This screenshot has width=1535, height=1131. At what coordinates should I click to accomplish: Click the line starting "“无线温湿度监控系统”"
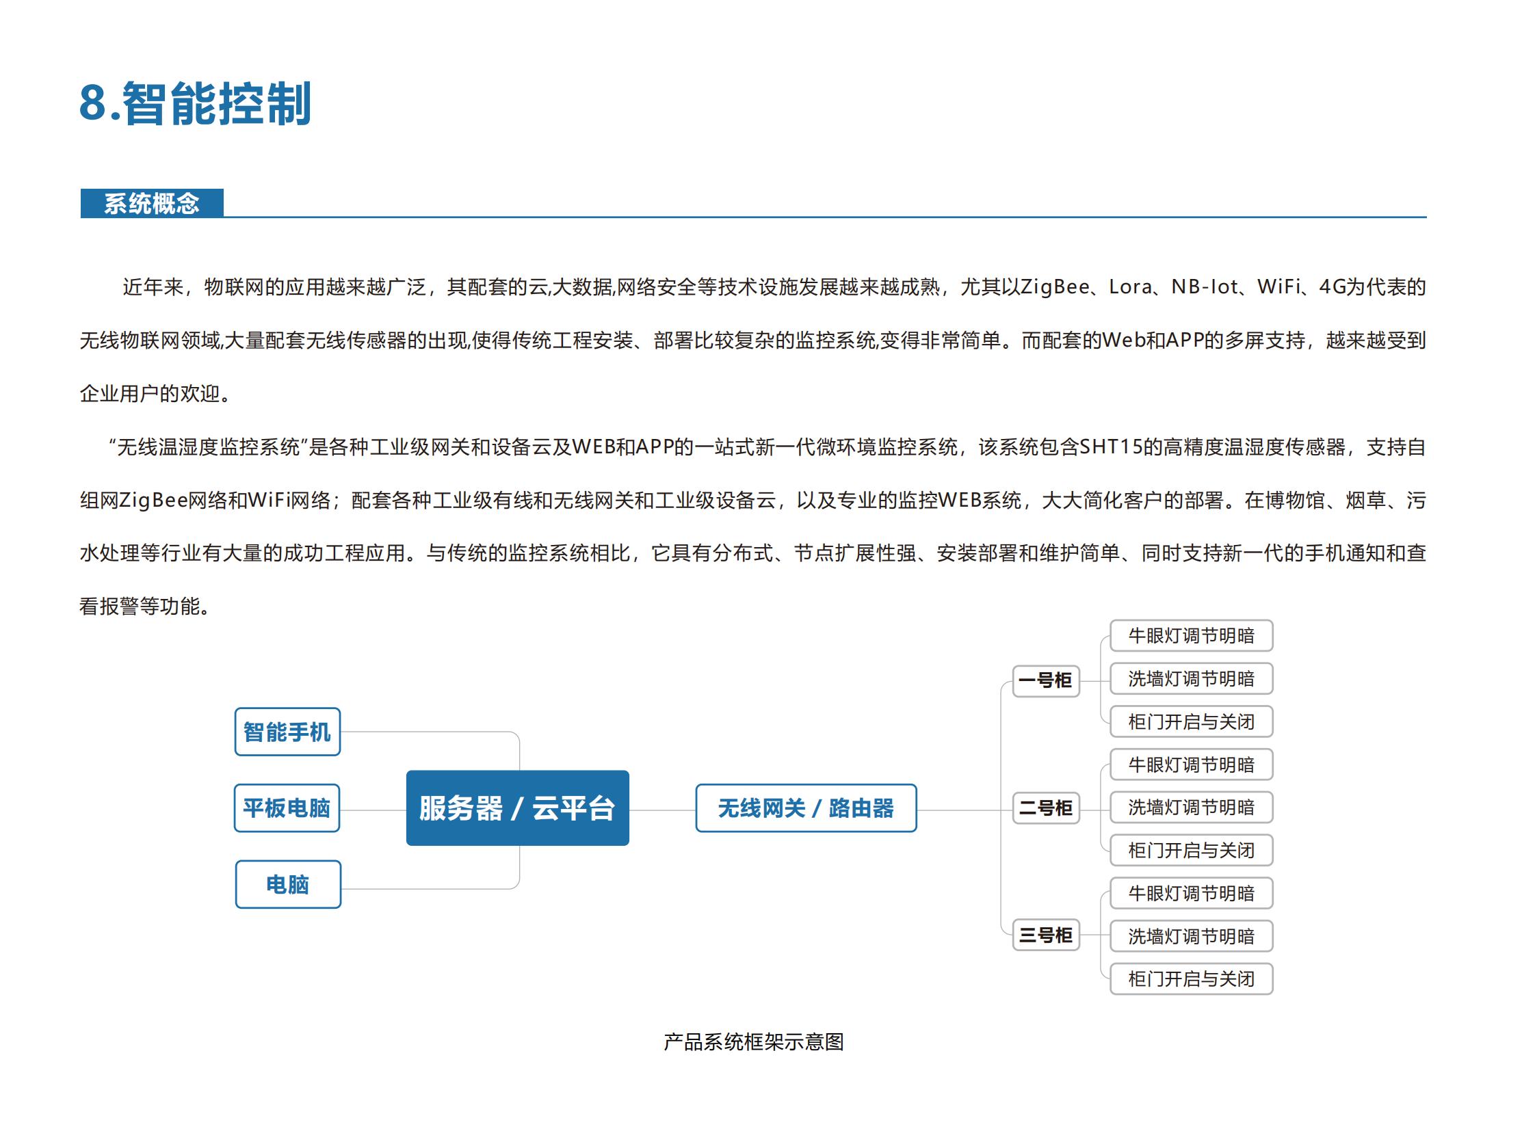click(767, 447)
